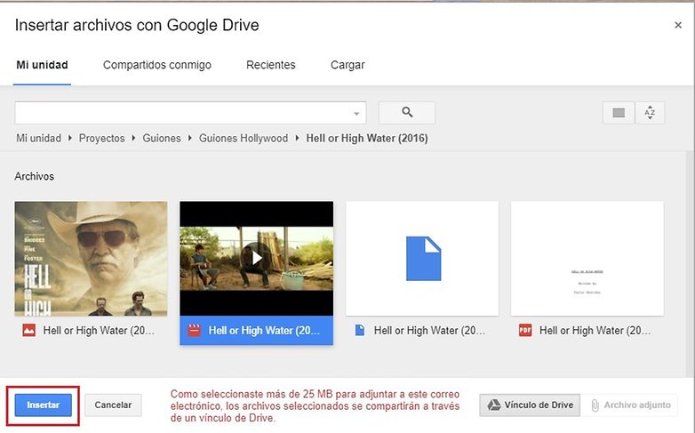Viewport: 695px width, 433px height.
Task: Click the Insertar button
Action: pos(43,405)
